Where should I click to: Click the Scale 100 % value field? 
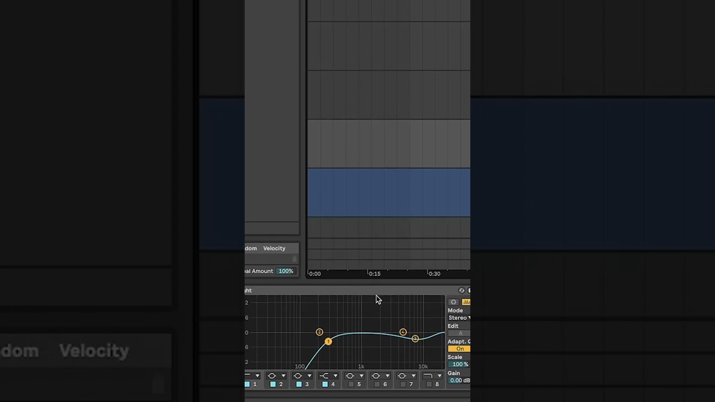pos(459,365)
